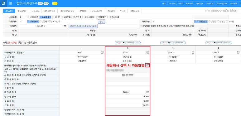This screenshot has height=116, width=241.
Task: Switch to the 소득금액 tab
Action: point(9,11)
